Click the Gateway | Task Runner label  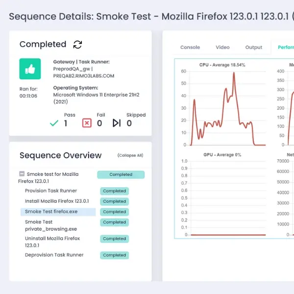point(81,62)
